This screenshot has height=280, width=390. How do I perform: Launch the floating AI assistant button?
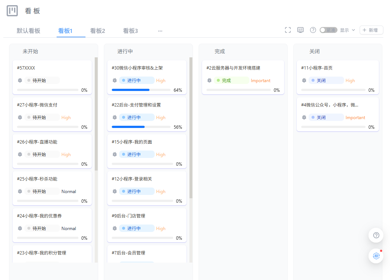tap(376, 256)
